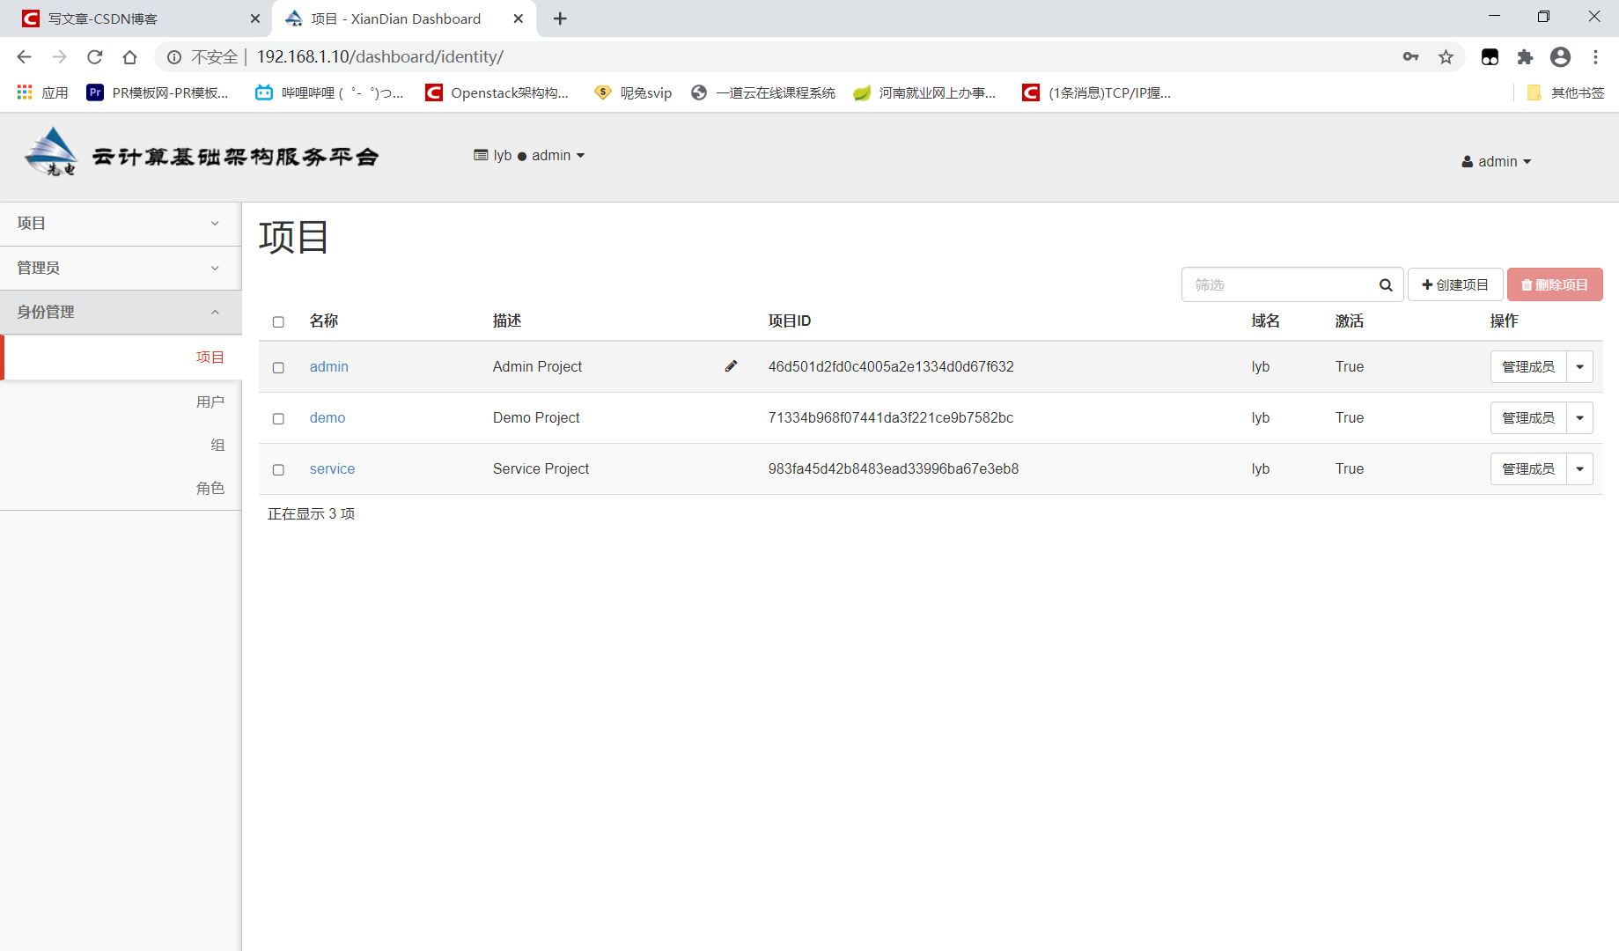The width and height of the screenshot is (1619, 951).
Task: Check the service project row checkbox
Action: (278, 470)
